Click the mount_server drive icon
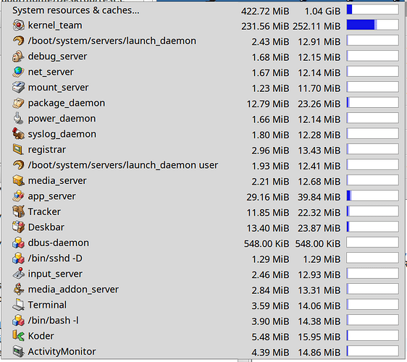Screen dimensions: 407x362 coord(18,88)
